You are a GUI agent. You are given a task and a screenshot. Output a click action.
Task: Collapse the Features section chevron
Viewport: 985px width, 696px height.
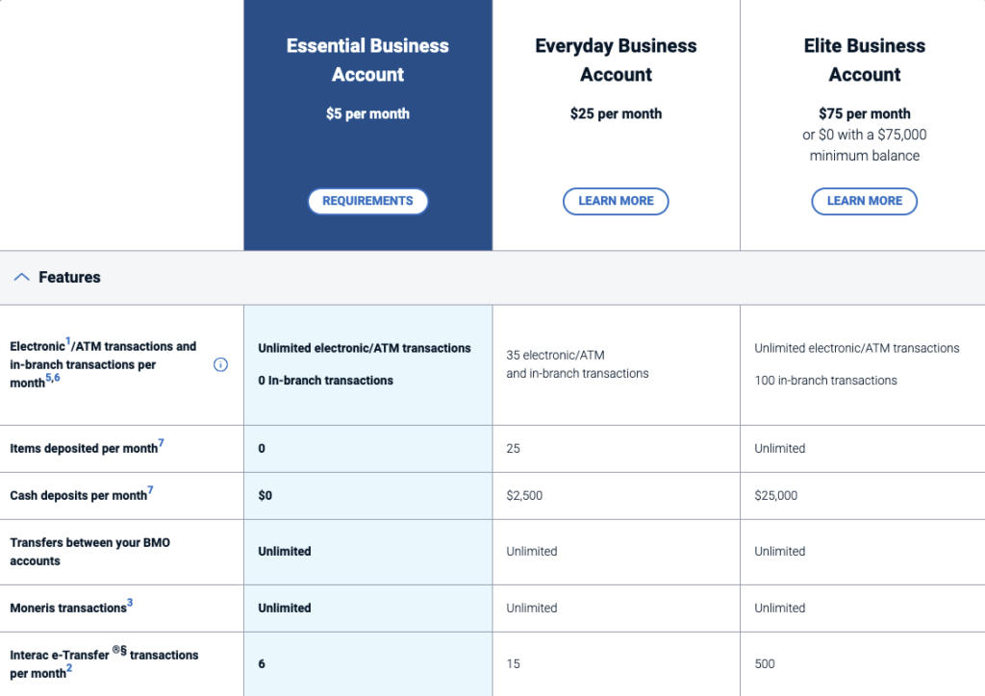[x=21, y=277]
